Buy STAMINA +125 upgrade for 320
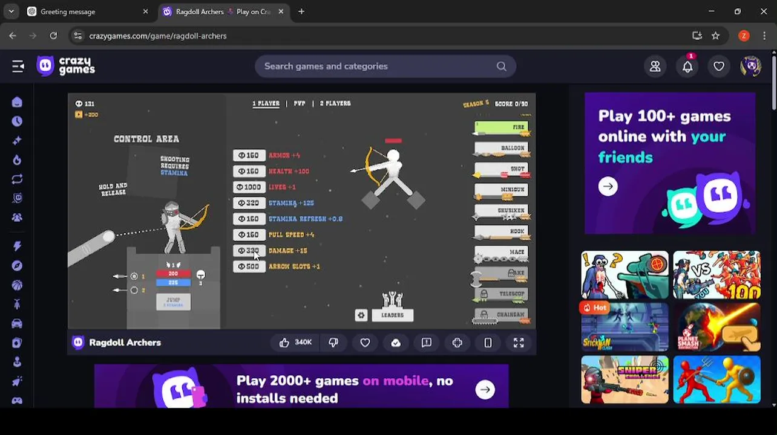 click(249, 203)
